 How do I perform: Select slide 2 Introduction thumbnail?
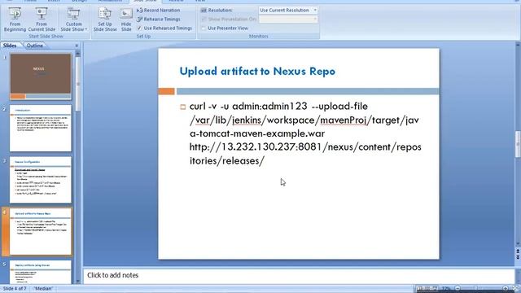click(x=41, y=129)
